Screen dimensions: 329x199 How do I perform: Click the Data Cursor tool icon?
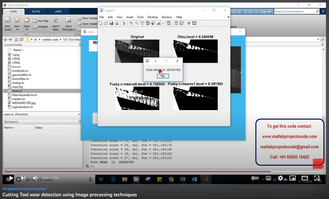[153, 23]
